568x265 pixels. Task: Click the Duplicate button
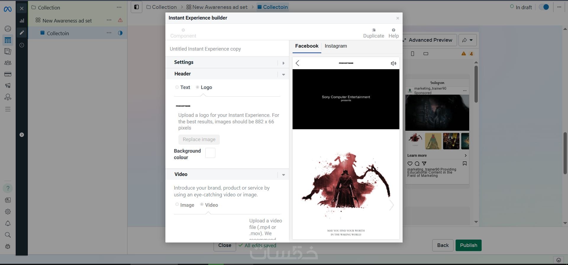click(374, 33)
